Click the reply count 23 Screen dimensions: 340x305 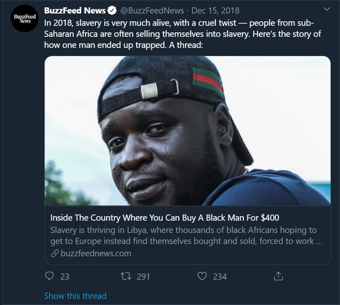[x=65, y=277]
